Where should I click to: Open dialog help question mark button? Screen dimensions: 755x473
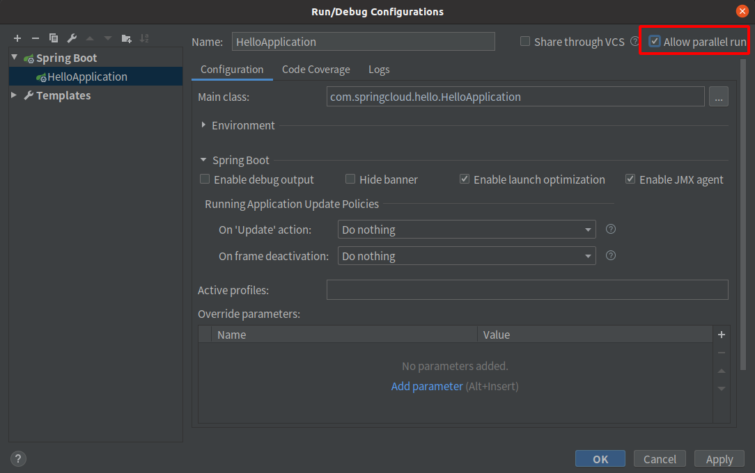(x=18, y=458)
